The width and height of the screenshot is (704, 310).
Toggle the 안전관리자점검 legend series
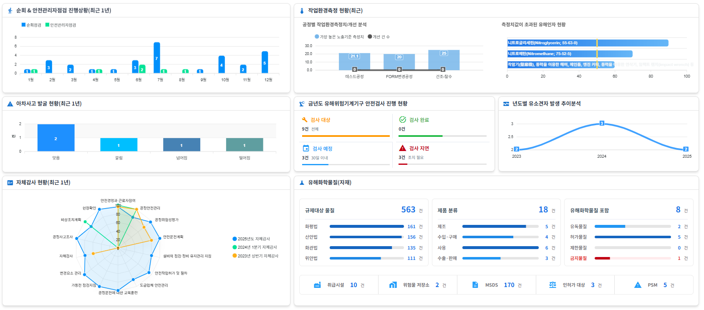[x=61, y=25]
